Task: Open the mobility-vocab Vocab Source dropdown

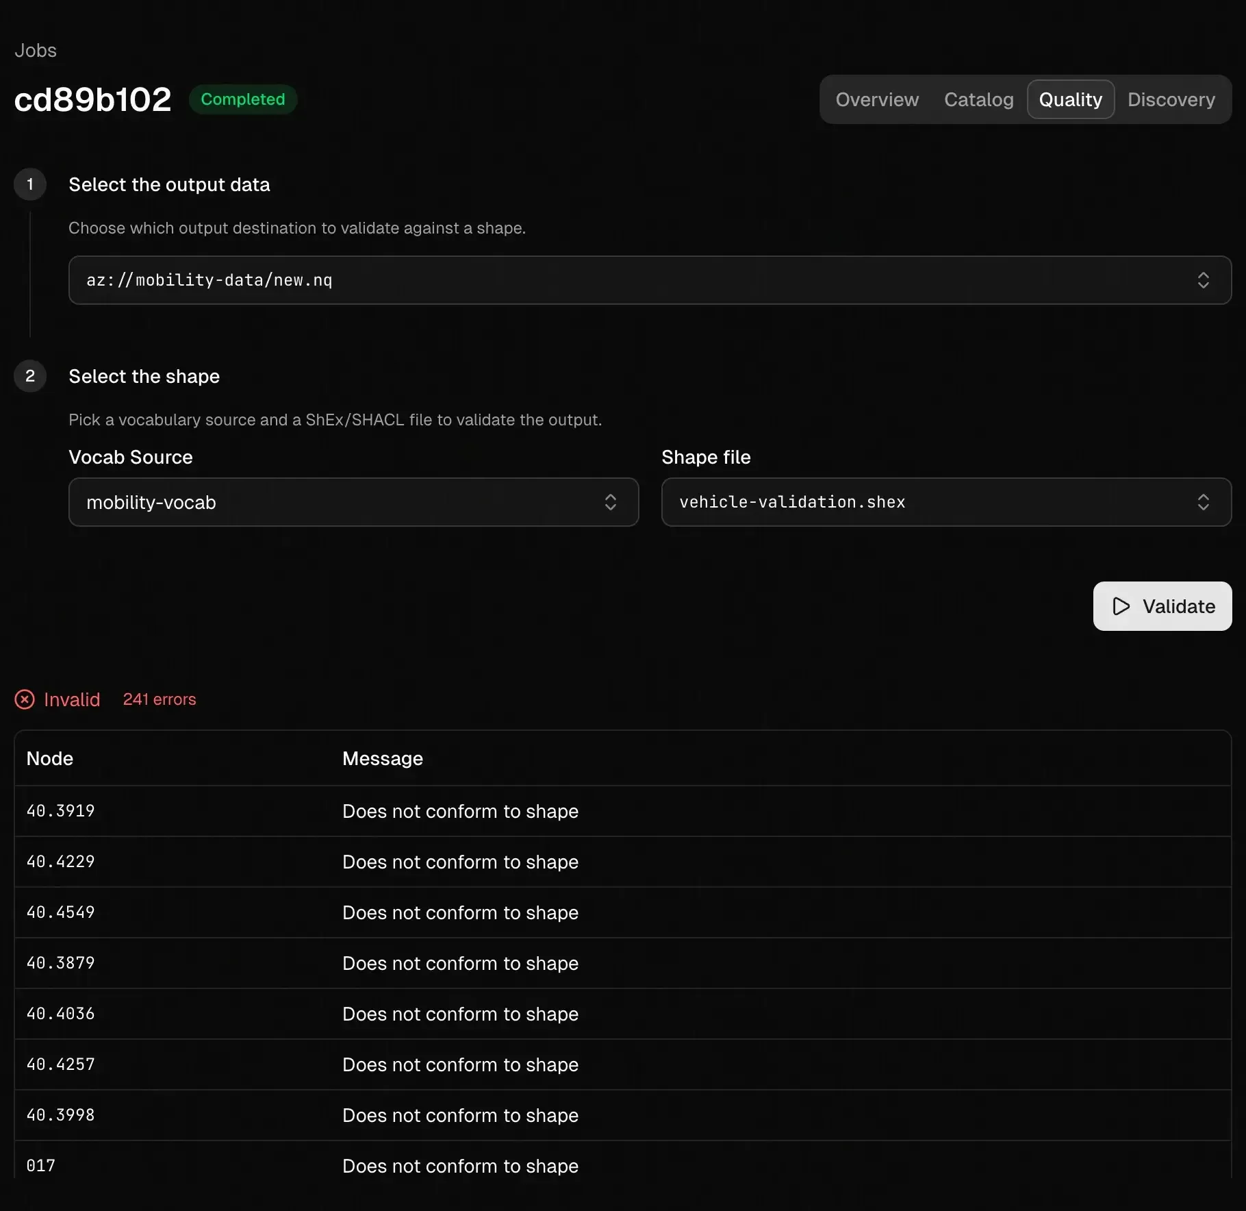Action: (353, 502)
